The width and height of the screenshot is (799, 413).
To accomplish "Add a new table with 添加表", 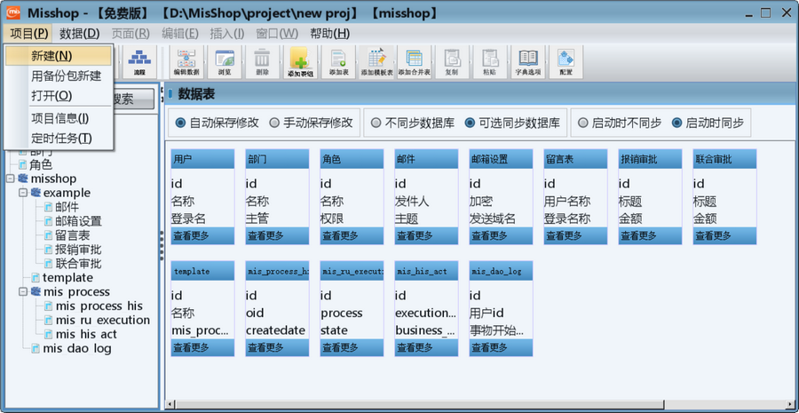I will pyautogui.click(x=338, y=62).
